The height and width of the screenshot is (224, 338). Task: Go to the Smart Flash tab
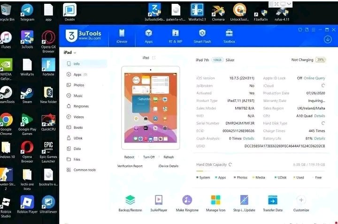coord(202,36)
